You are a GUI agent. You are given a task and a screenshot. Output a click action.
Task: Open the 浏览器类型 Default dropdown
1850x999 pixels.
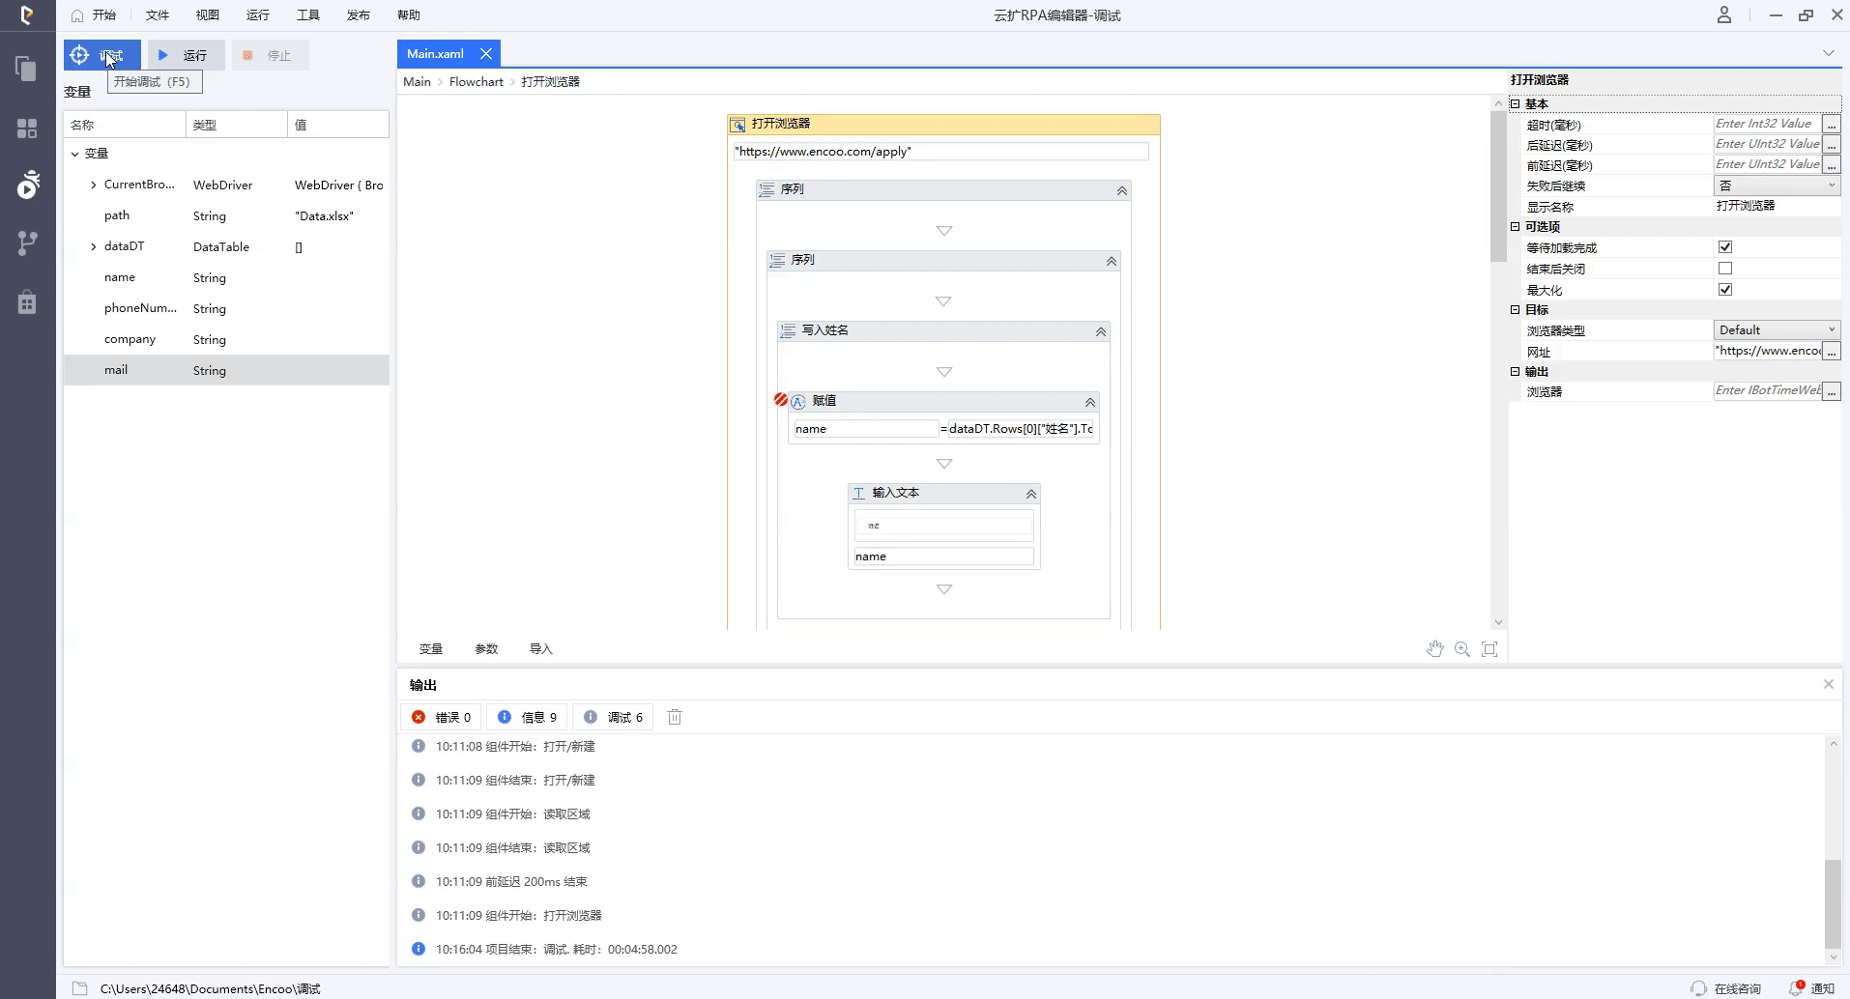pos(1777,328)
